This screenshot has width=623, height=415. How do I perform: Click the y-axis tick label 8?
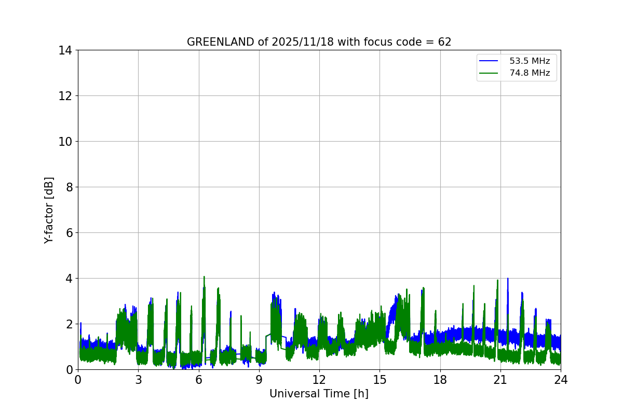[x=69, y=187]
